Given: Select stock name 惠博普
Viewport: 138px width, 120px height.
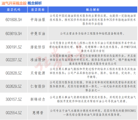Looking at the screenshot, I should [x=38, y=113].
